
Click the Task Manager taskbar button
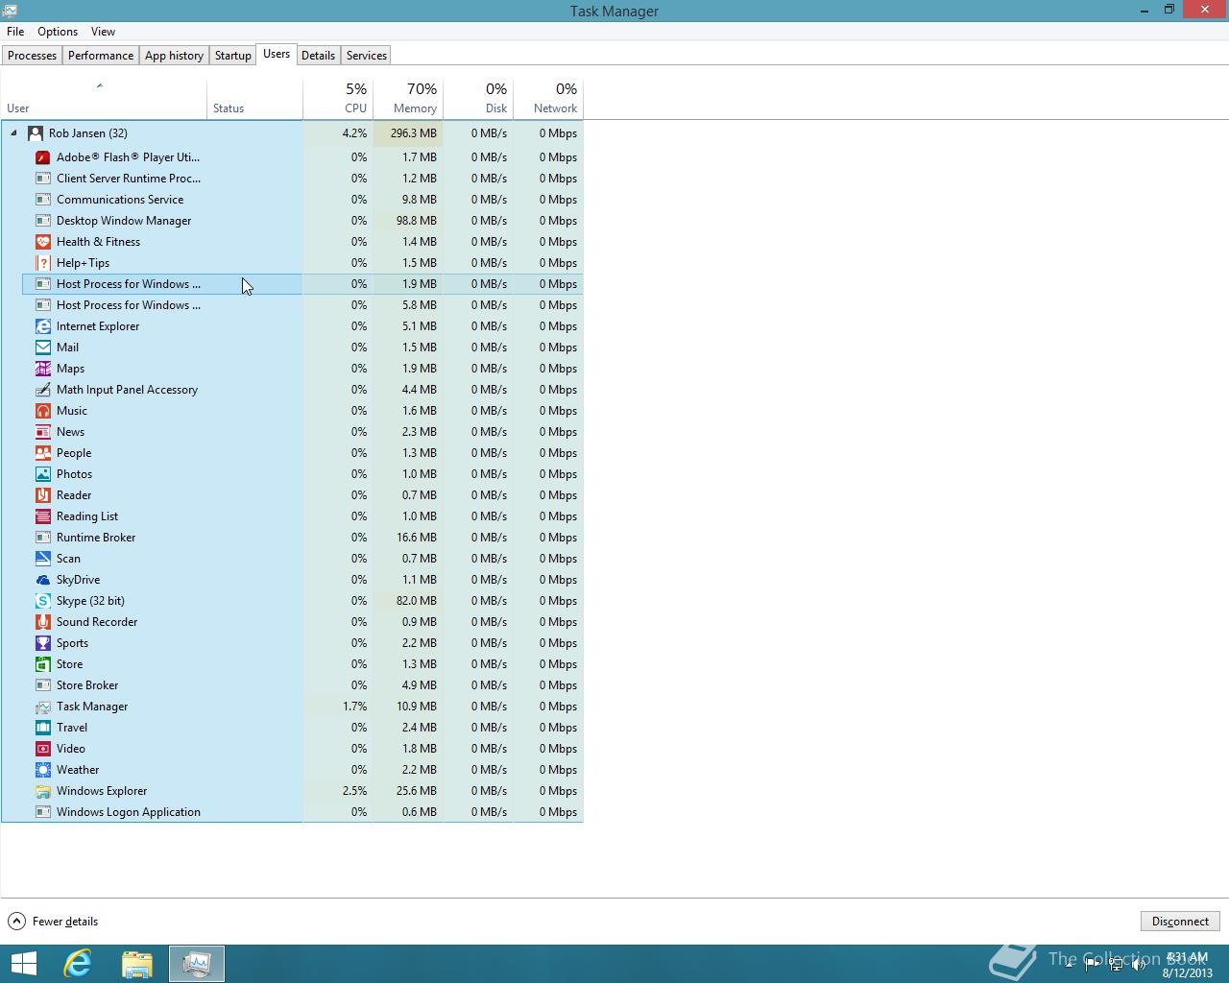(x=197, y=964)
